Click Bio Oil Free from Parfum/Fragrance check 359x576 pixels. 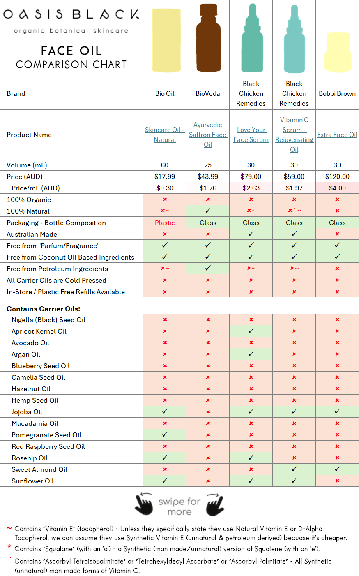click(165, 245)
